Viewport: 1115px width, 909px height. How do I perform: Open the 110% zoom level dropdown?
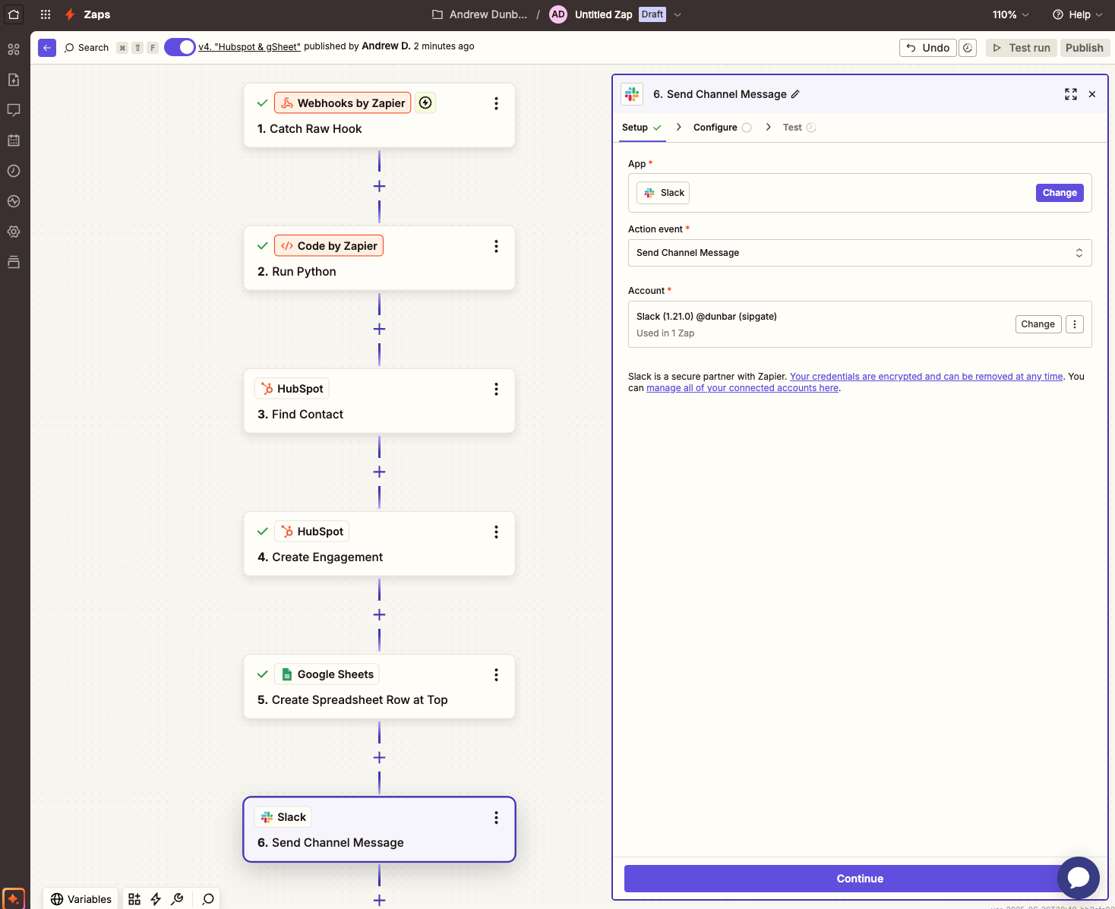tap(1010, 14)
